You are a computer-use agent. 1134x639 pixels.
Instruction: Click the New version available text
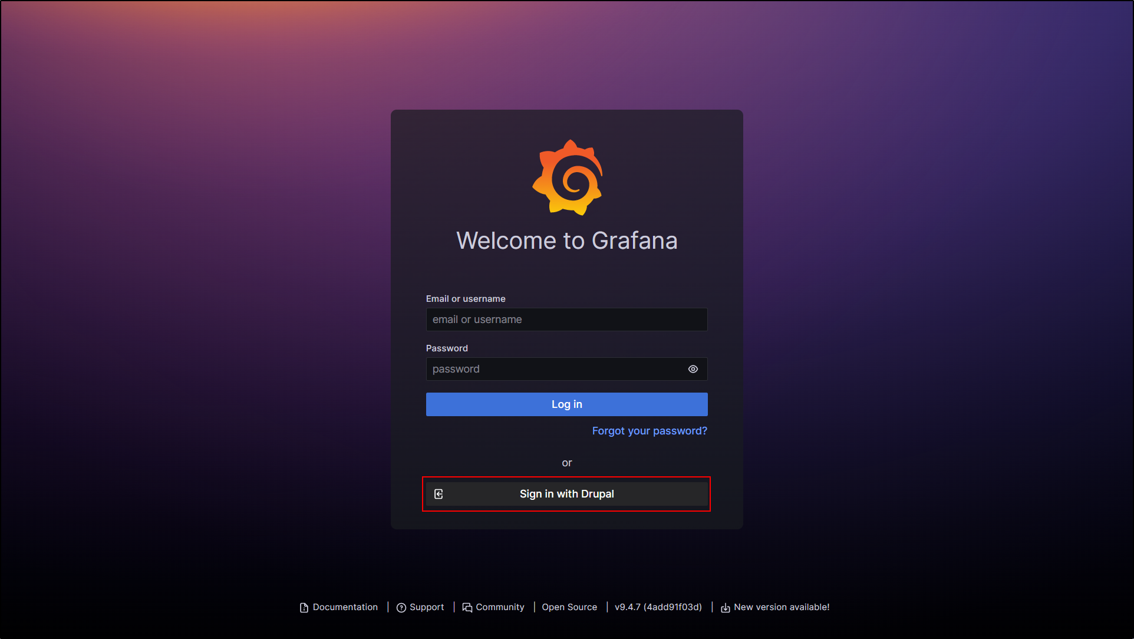(x=782, y=607)
